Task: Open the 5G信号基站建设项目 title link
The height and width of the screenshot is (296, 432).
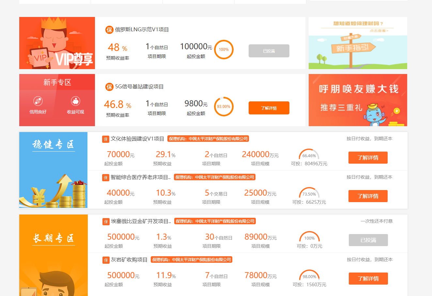Action: point(139,87)
